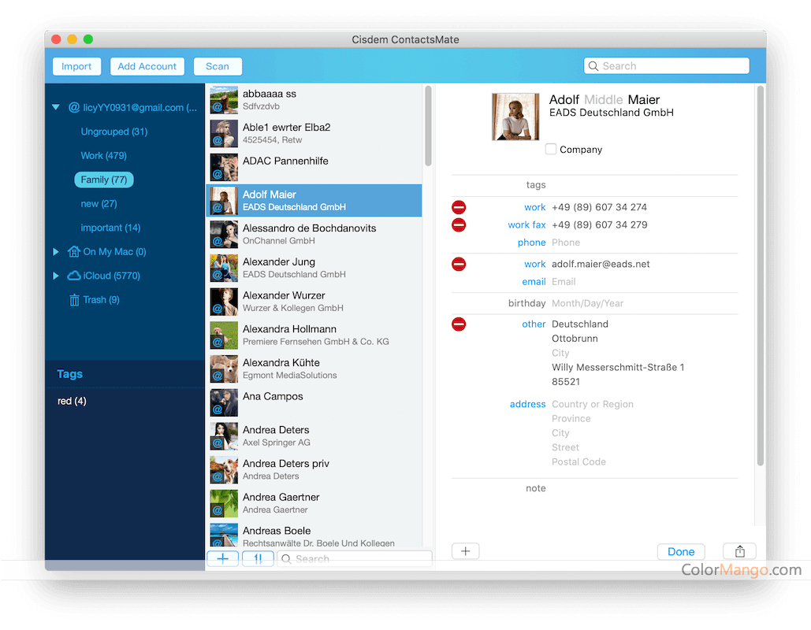Select the Andrea Deters priv contact

coord(314,469)
